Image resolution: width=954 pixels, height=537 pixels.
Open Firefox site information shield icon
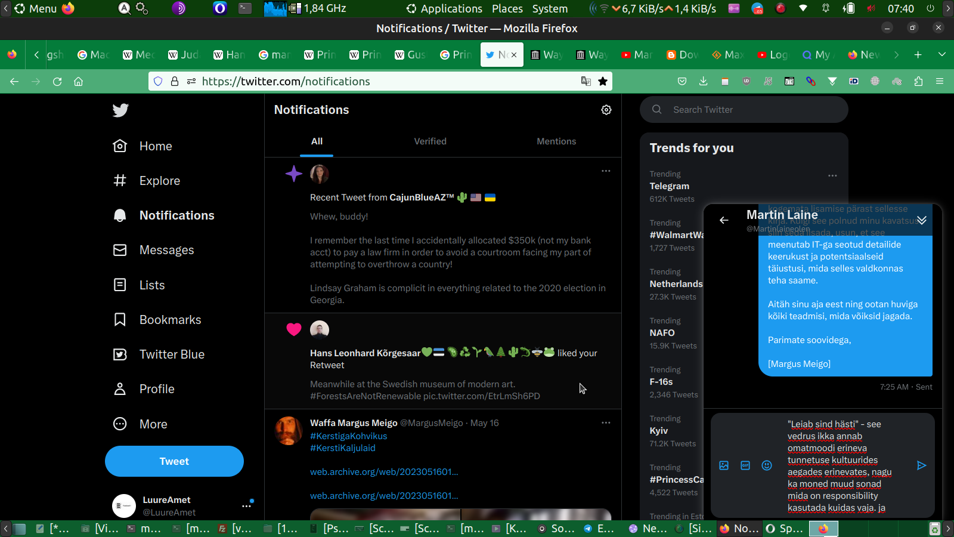pyautogui.click(x=158, y=81)
